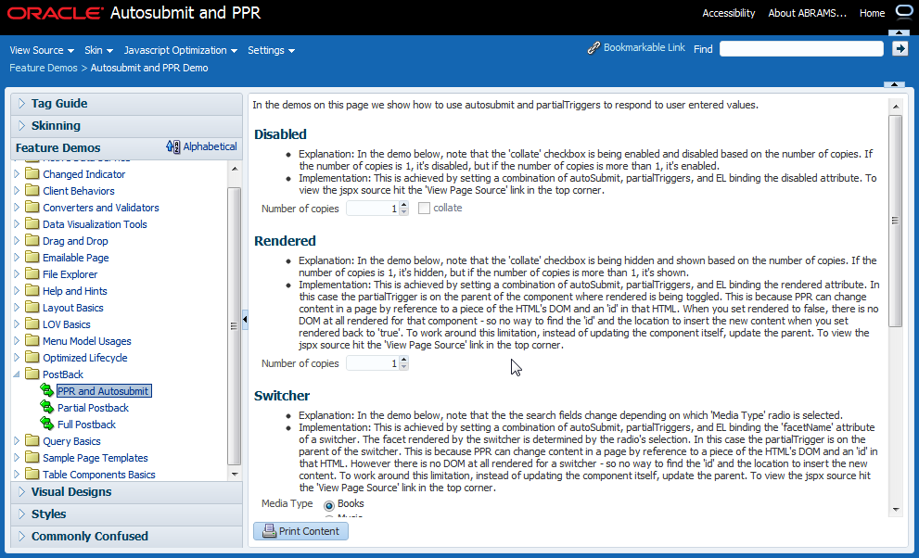Image resolution: width=919 pixels, height=558 pixels.
Task: Click the content area scrollbar up arrow
Action: [x=895, y=107]
